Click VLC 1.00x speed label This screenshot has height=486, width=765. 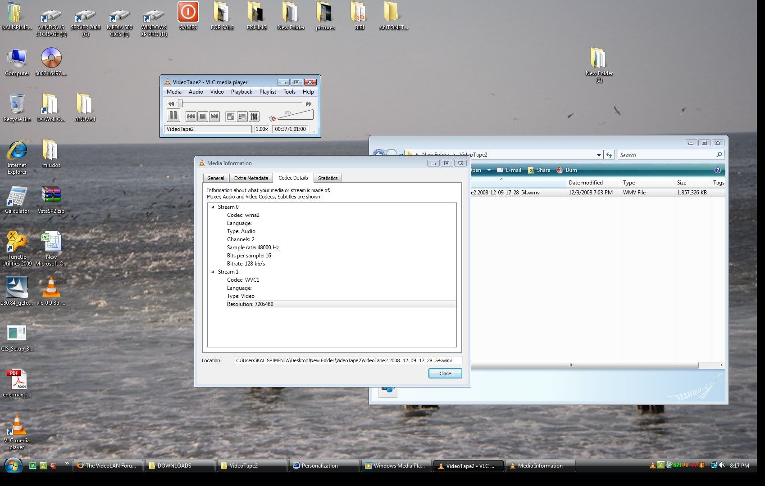tap(262, 129)
